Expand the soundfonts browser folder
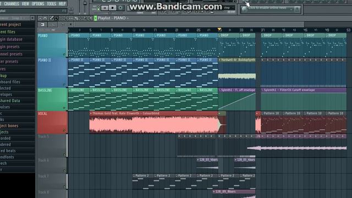352x198 pixels. pyautogui.click(x=7, y=157)
